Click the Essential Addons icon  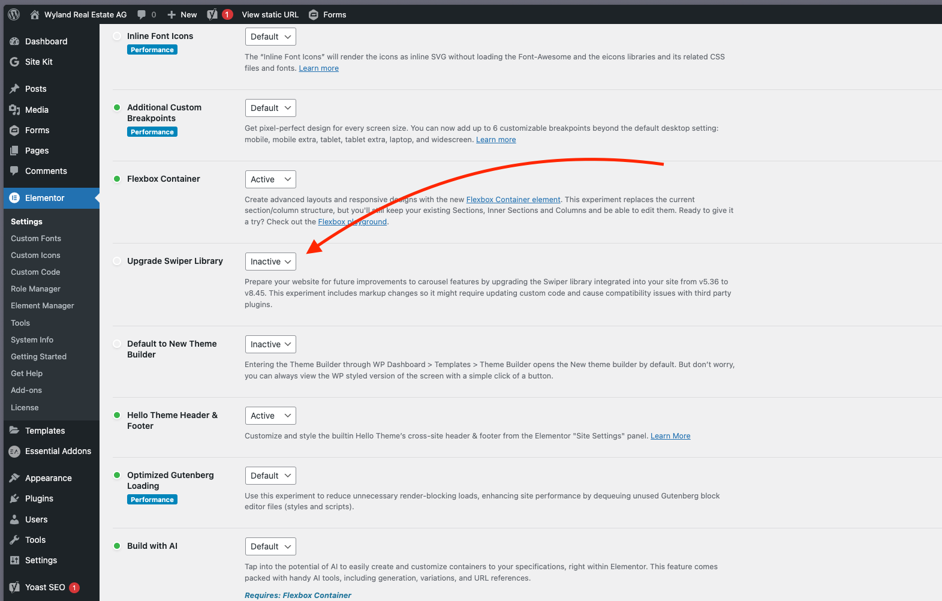point(15,451)
